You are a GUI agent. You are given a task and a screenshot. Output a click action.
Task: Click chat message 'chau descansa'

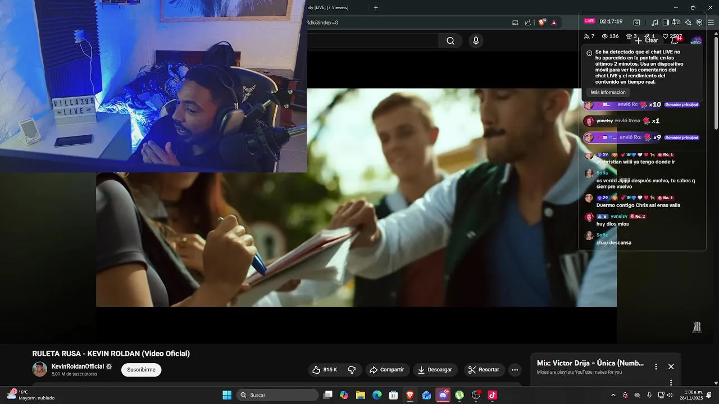tap(614, 242)
